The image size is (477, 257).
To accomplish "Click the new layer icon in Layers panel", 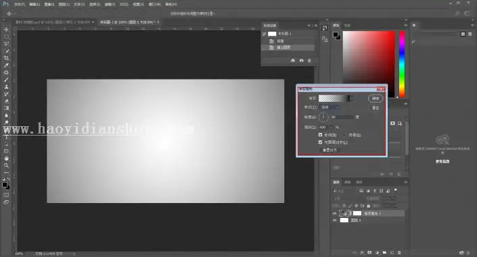I will [x=392, y=252].
